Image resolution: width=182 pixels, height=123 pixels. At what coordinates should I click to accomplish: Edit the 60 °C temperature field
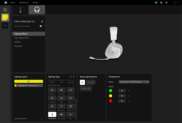click(x=122, y=101)
